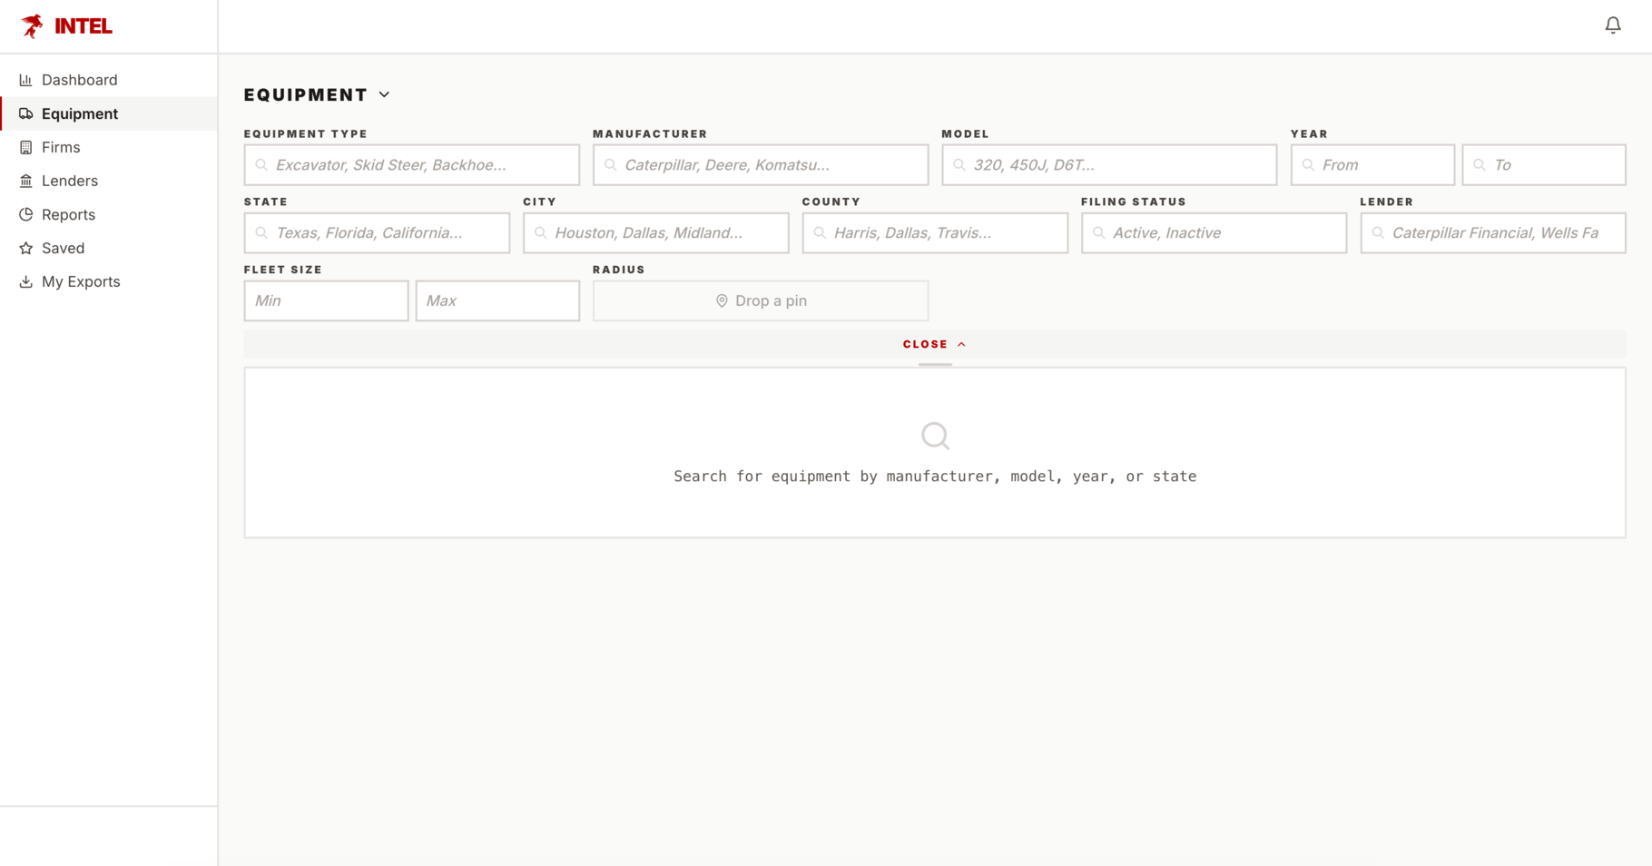Image resolution: width=1652 pixels, height=866 pixels.
Task: Click the Dashboard chart icon
Action: click(25, 80)
